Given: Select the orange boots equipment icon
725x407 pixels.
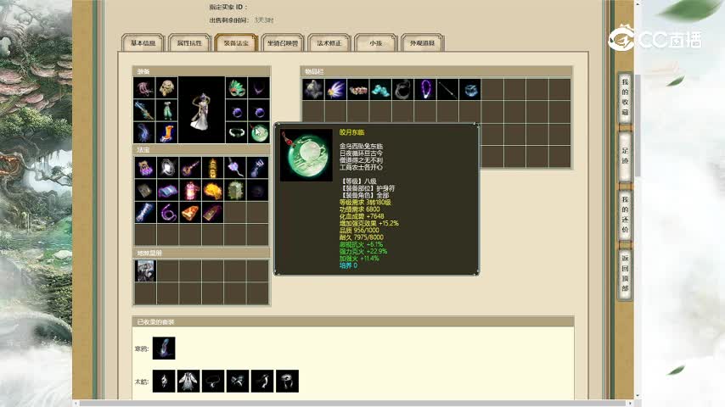Looking at the screenshot, I should 166,132.
